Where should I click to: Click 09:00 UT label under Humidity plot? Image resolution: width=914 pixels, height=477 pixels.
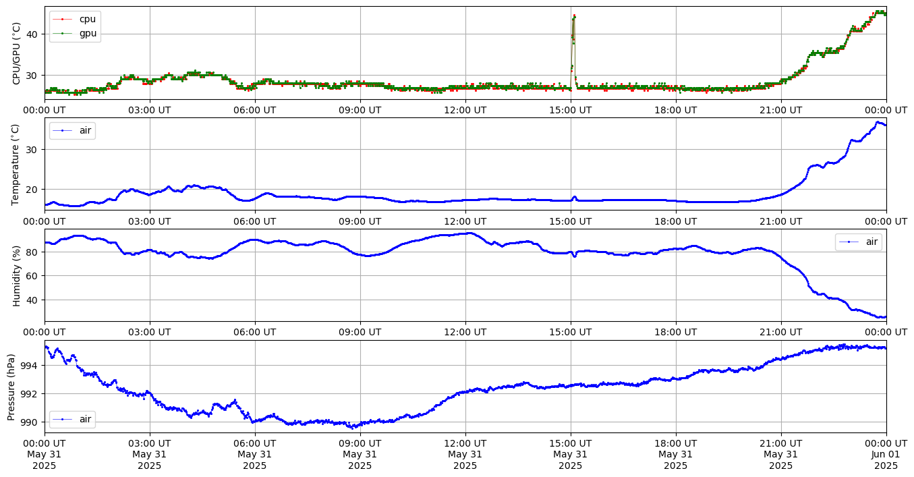(360, 332)
